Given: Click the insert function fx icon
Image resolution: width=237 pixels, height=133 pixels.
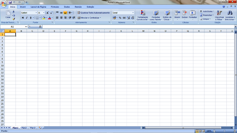Looking at the screenshot, I should pyautogui.click(x=40, y=27).
